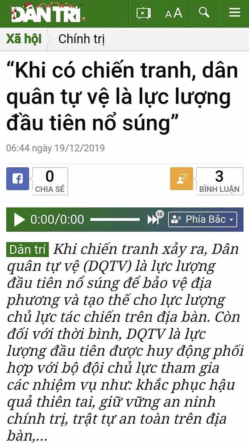Click the audio progress bar
This screenshot has width=249, height=443.
(x=115, y=220)
